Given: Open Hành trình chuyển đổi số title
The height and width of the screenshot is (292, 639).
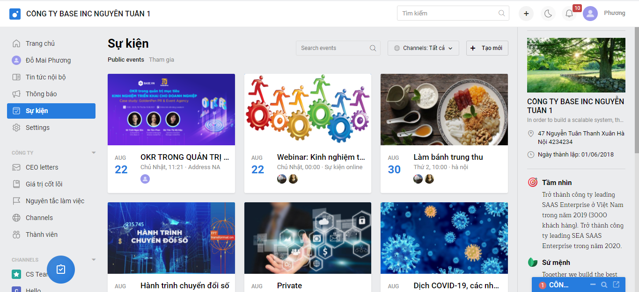Looking at the screenshot, I should click(x=185, y=285).
